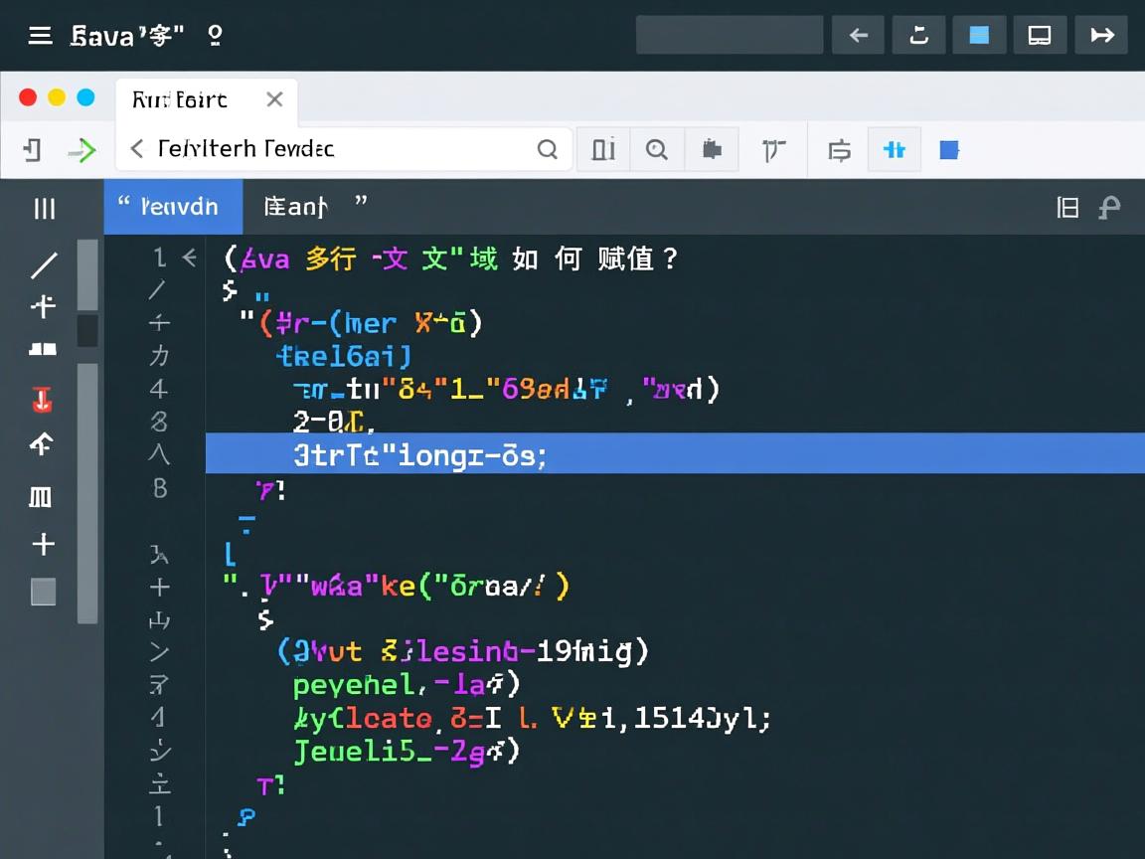Expand the three-bar panel icon atop sidebar
The width and height of the screenshot is (1145, 859).
pos(44,208)
